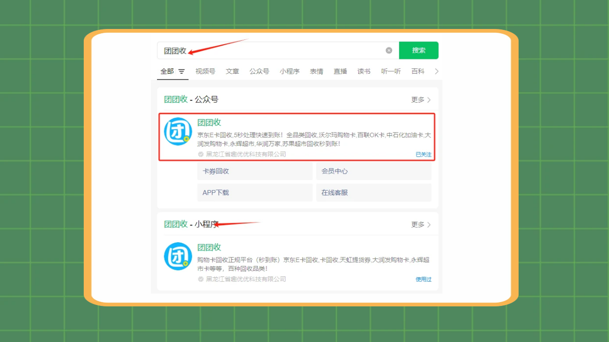
Task: Open the 团团收 公众号 title link
Action: coord(209,122)
